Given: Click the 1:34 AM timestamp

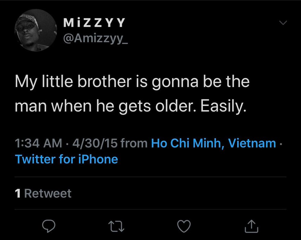Looking at the screenshot, I should pyautogui.click(x=39, y=143).
